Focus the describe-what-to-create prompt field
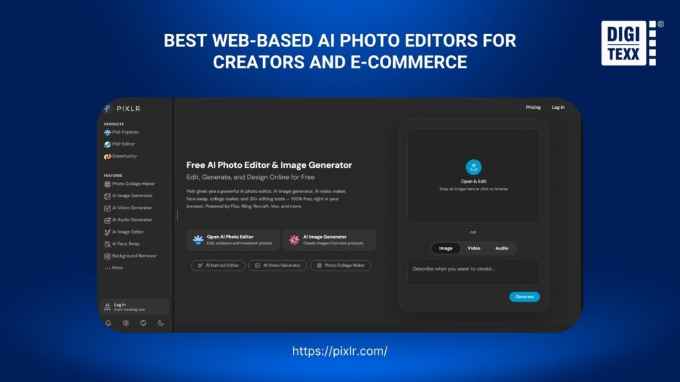680x382 pixels. [473, 273]
